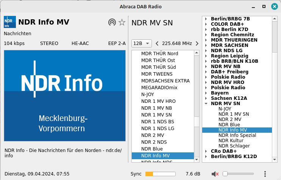The height and width of the screenshot is (180, 281).
Task: Expand the Polskie Radio ensemble below DAB+ Freiberg
Action: 206,77
